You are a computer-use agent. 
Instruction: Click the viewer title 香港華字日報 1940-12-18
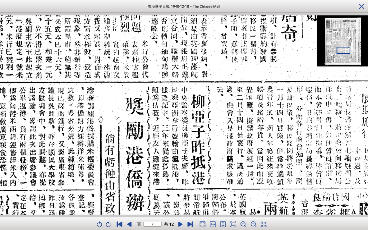coord(184,6)
